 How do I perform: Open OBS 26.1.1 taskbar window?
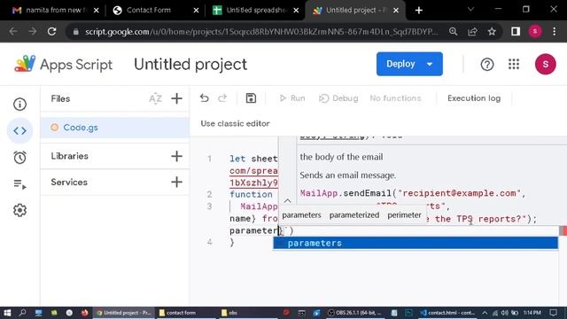(354, 313)
